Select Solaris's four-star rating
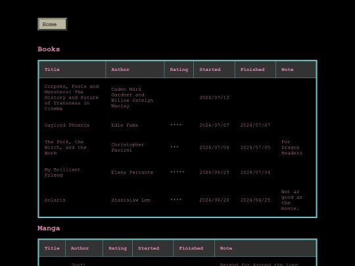 click(x=176, y=200)
